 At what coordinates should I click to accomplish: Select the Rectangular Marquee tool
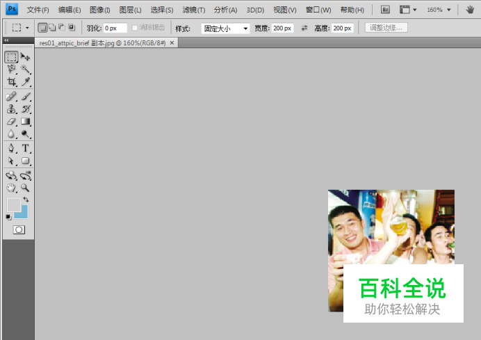click(11, 57)
